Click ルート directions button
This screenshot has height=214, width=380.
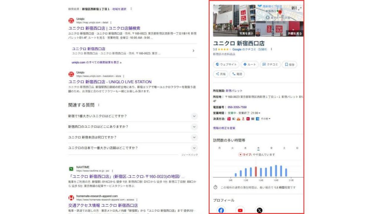coord(250,65)
